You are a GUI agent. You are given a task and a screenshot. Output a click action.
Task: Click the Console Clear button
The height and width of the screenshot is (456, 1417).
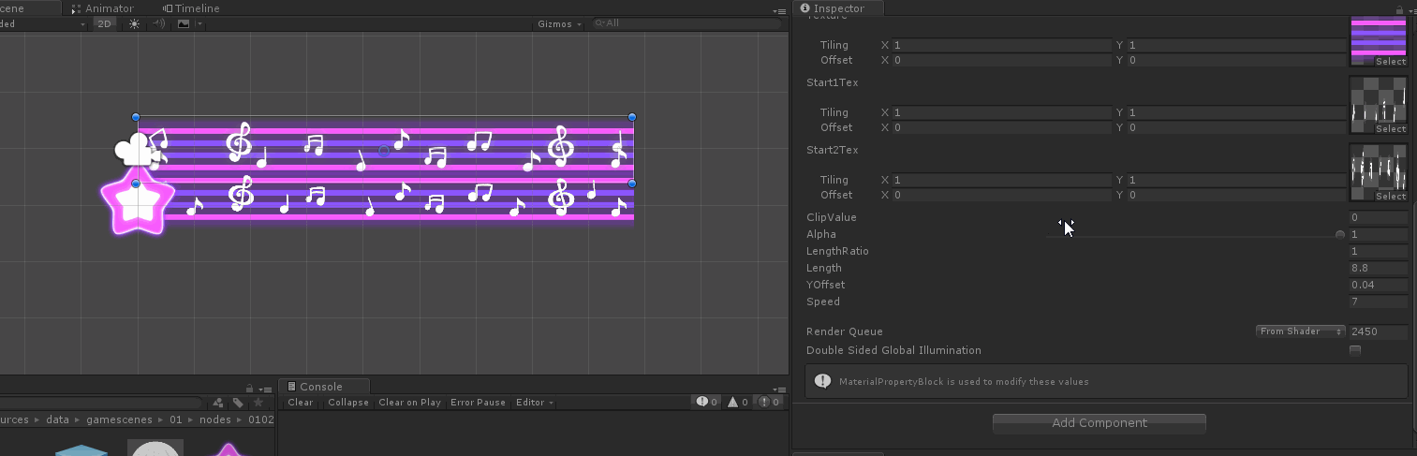[301, 403]
